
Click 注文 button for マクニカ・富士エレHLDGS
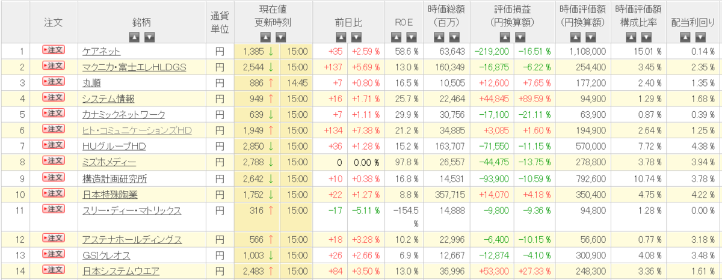(53, 65)
